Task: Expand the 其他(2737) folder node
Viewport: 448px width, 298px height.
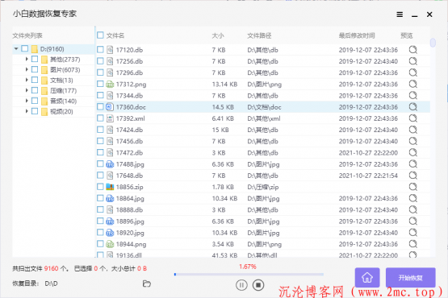Action: (x=27, y=59)
